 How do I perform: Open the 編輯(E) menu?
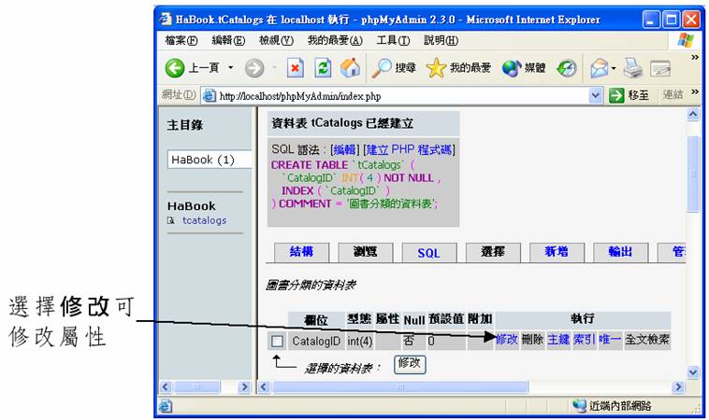228,41
